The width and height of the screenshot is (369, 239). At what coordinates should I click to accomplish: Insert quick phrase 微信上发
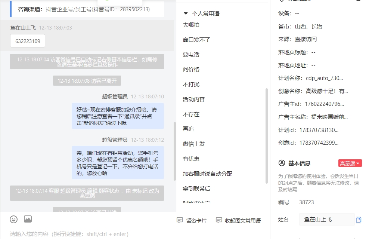pyautogui.click(x=194, y=144)
